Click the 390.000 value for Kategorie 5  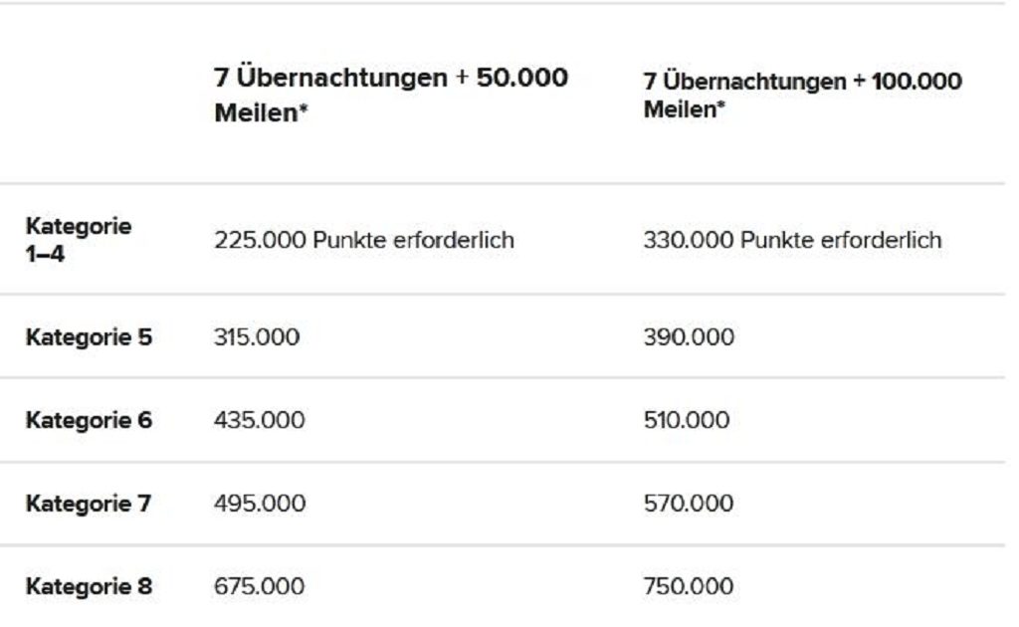click(689, 337)
